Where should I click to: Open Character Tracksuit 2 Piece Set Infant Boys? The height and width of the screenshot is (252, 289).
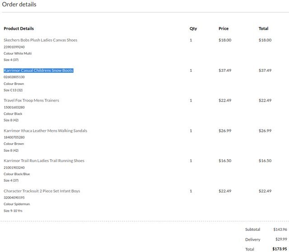pos(42,191)
